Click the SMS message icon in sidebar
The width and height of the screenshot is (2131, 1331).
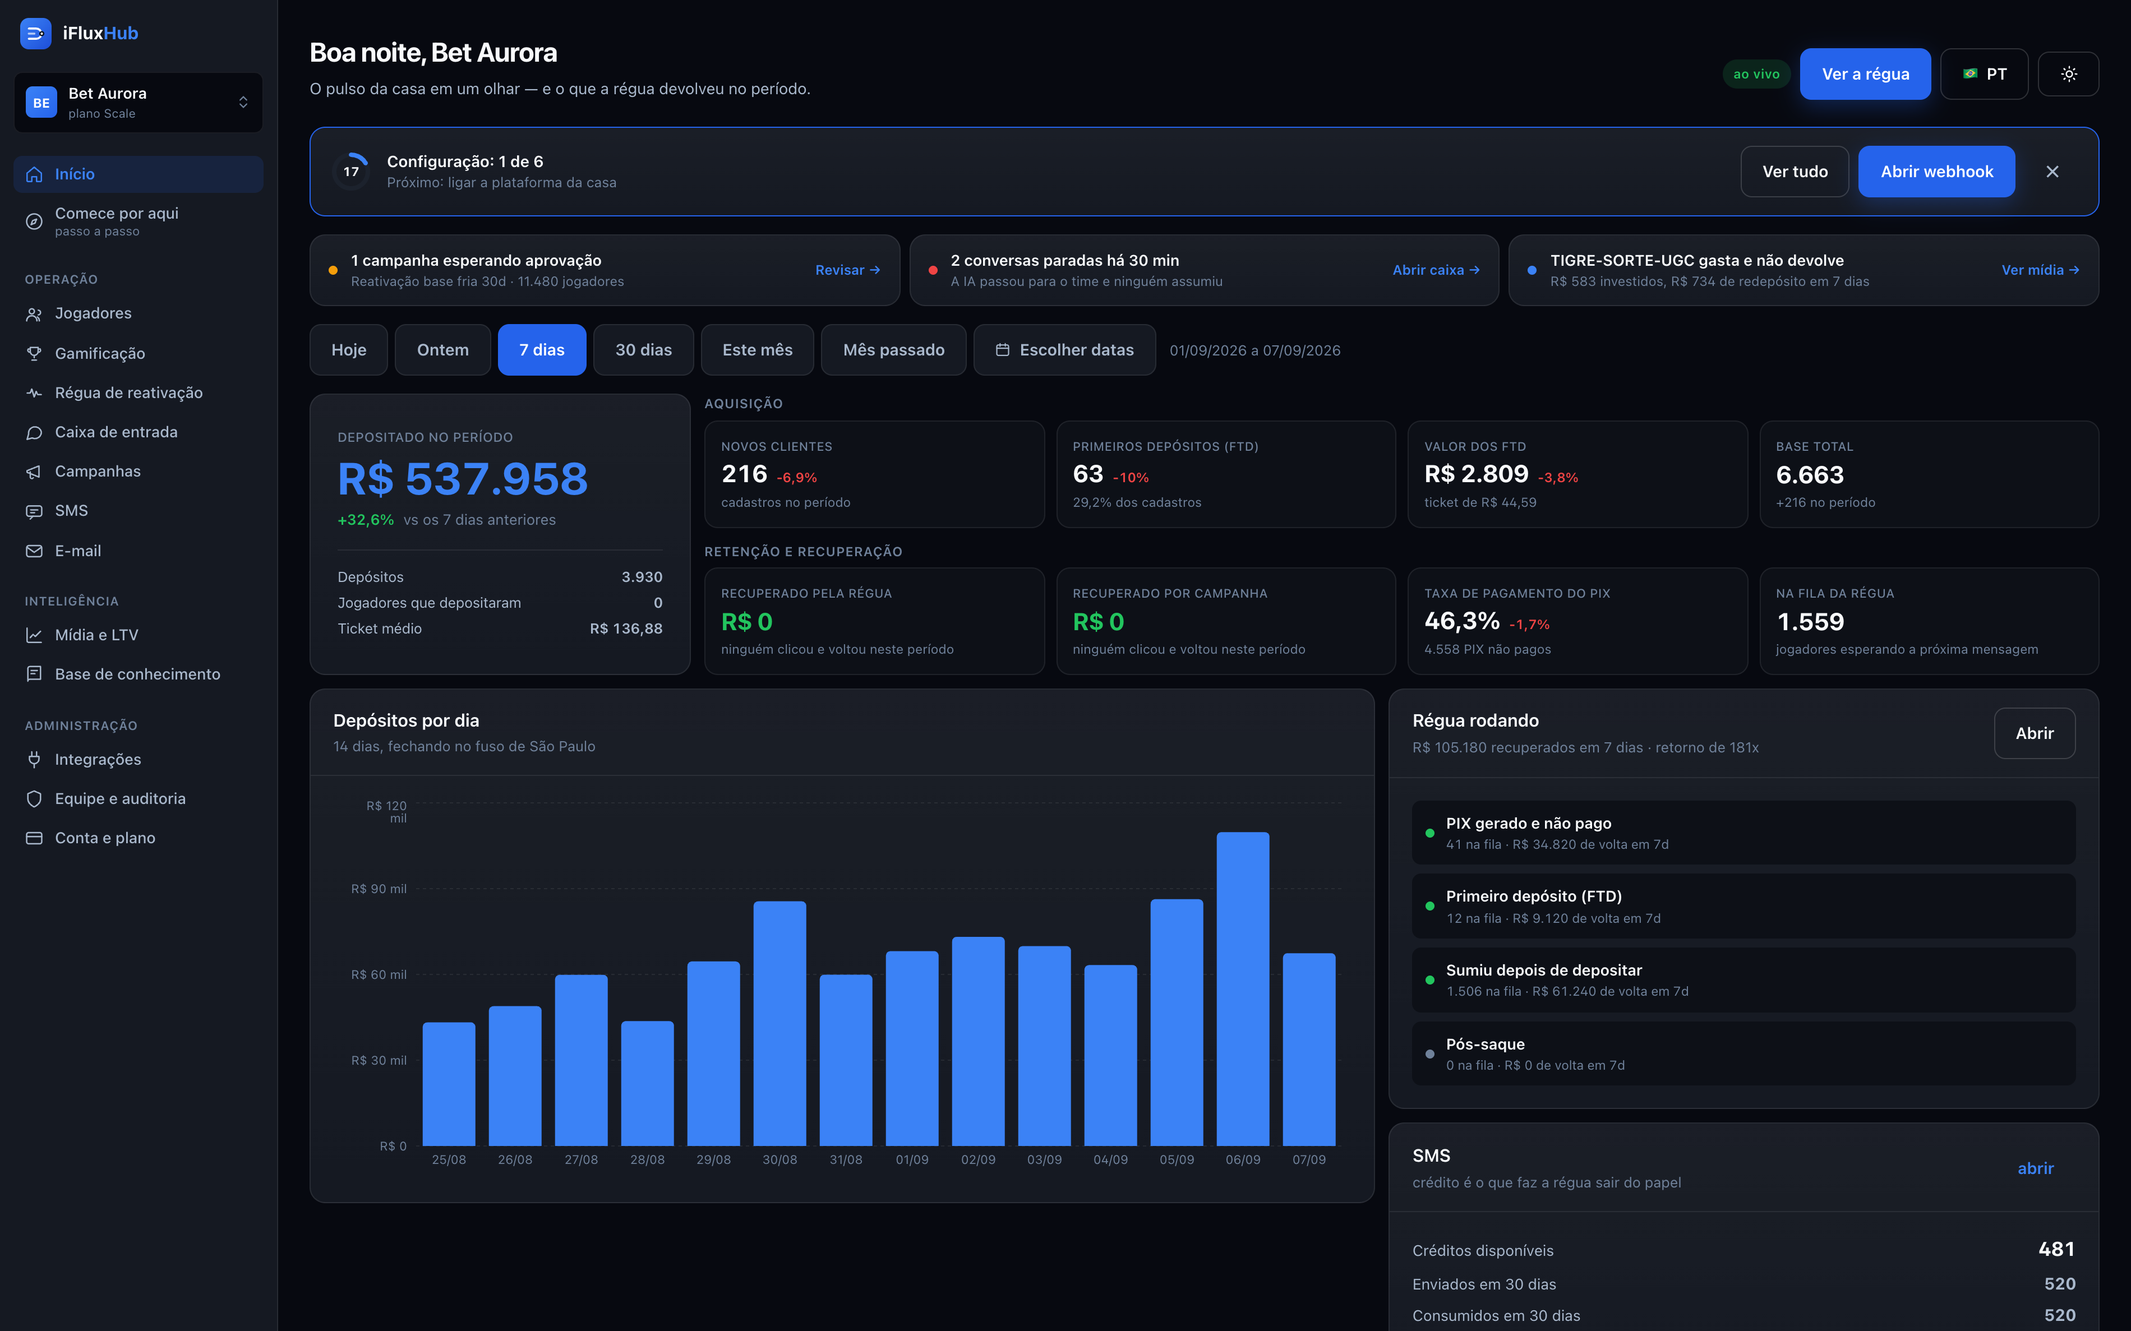coord(34,511)
